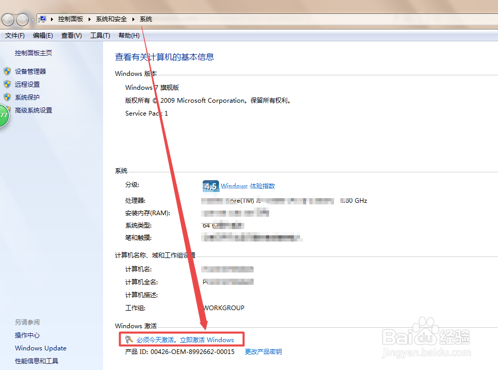The width and height of the screenshot is (498, 370).
Task: Click the back navigation arrow
Action: (x=8, y=19)
